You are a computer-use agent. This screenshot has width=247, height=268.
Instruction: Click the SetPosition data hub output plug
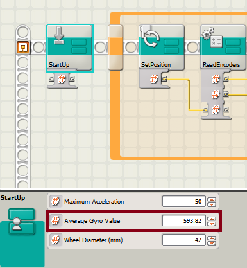click(x=164, y=79)
